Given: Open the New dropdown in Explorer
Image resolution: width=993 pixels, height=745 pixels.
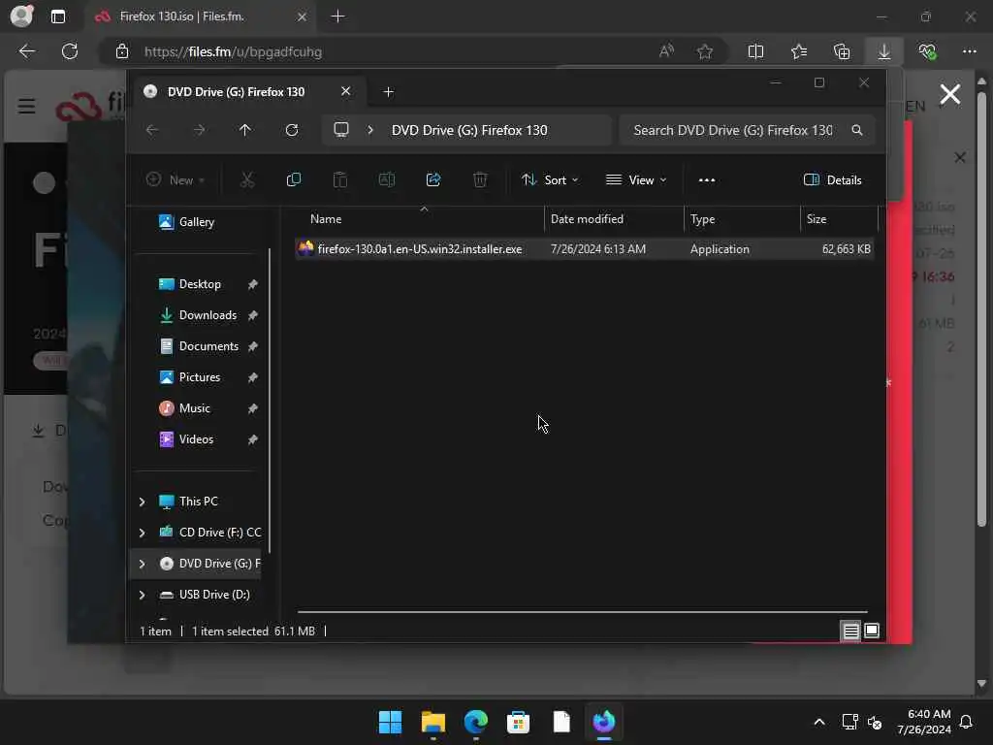Looking at the screenshot, I should [x=175, y=179].
